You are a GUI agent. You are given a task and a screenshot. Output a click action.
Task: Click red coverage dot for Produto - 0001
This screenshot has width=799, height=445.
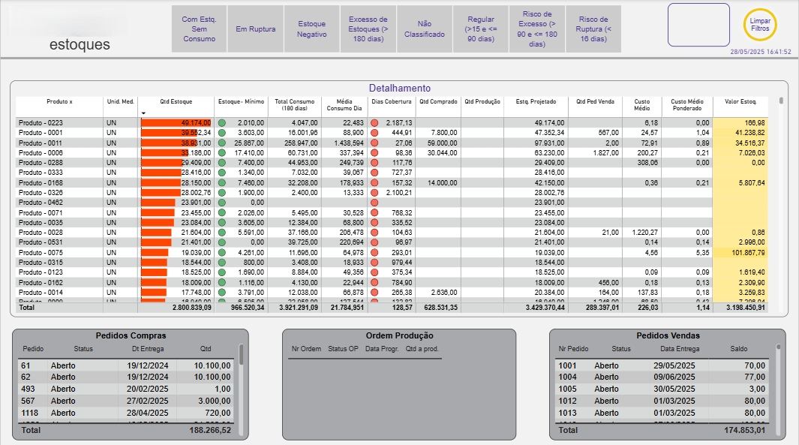pos(374,133)
